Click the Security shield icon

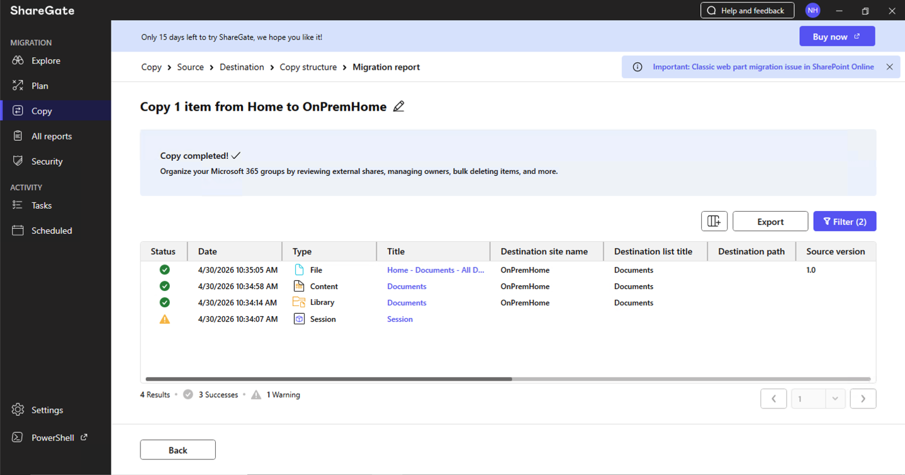tap(18, 161)
